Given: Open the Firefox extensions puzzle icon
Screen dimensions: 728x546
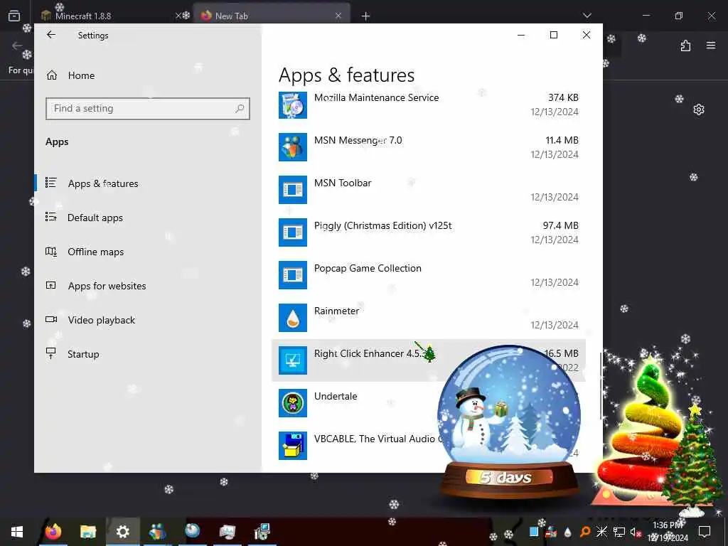Looking at the screenshot, I should coord(686,45).
